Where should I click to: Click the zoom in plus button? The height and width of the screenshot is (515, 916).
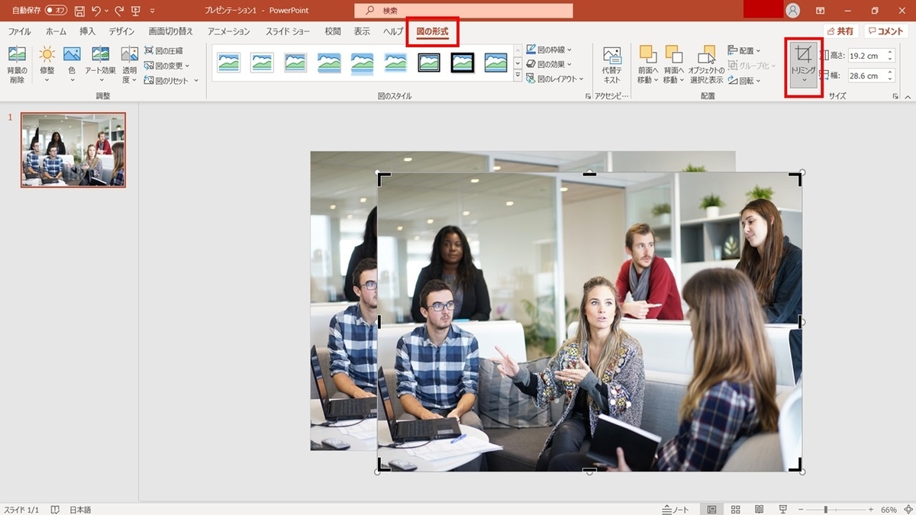871,509
